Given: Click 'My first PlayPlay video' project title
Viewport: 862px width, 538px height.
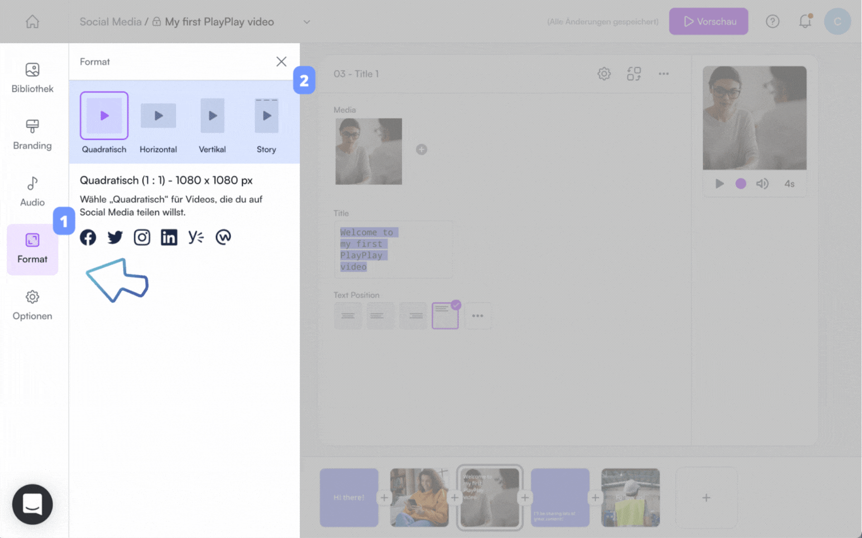Looking at the screenshot, I should 220,21.
